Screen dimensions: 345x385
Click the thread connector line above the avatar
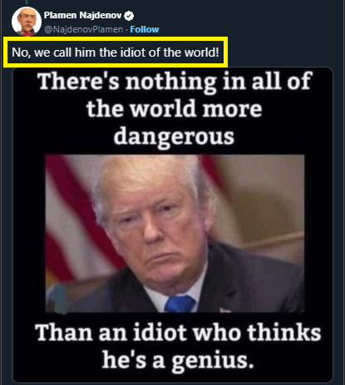[27, 2]
